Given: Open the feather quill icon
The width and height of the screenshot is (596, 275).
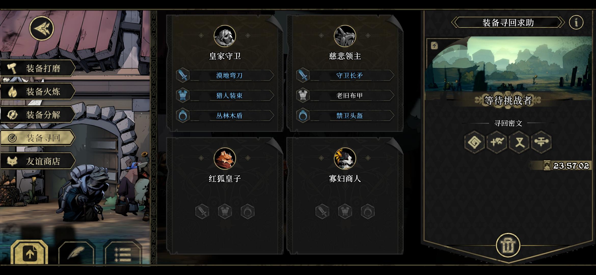Looking at the screenshot, I should 76,253.
